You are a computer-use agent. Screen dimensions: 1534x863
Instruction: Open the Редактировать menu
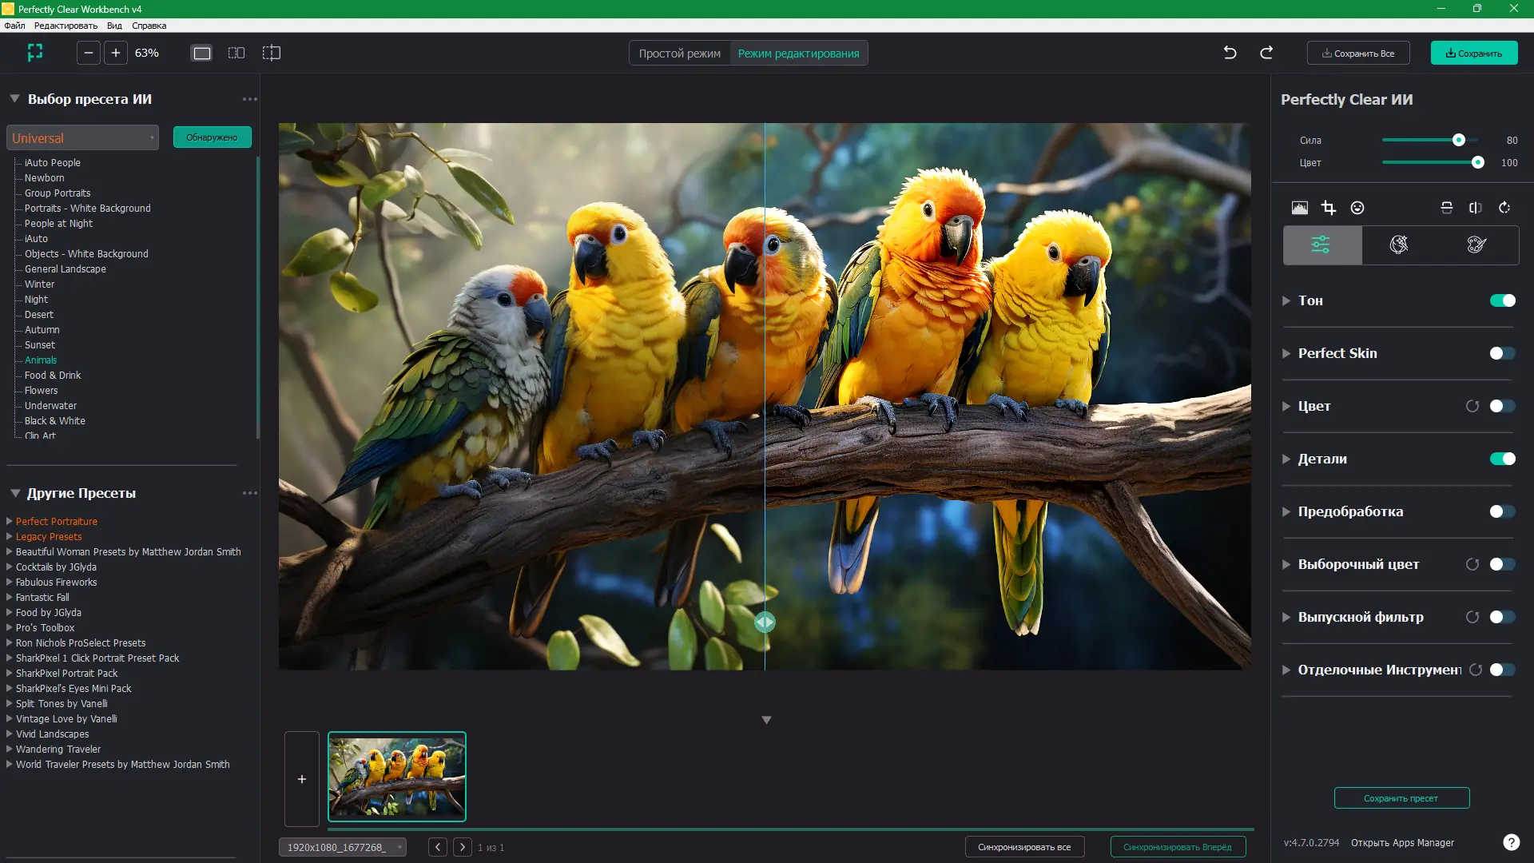(x=66, y=26)
